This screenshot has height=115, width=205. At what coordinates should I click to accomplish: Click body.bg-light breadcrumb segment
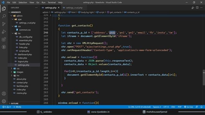pyautogui.click(x=87, y=12)
